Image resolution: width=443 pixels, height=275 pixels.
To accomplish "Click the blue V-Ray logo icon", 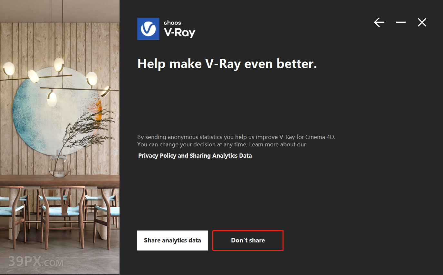I will pos(148,29).
